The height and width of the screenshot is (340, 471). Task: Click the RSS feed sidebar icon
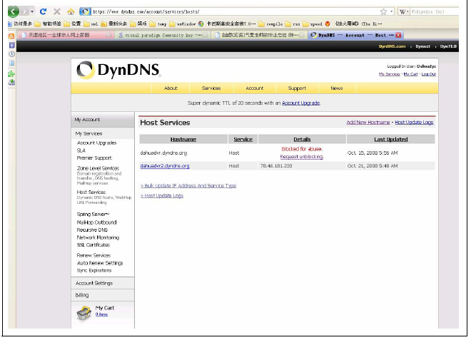(11, 36)
